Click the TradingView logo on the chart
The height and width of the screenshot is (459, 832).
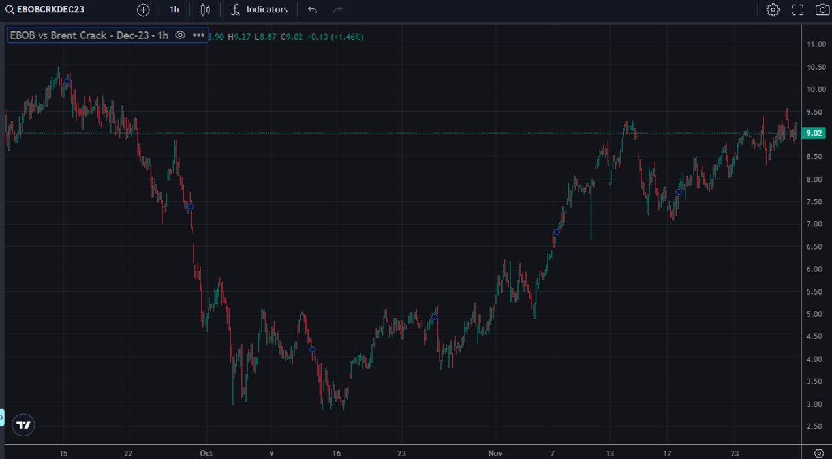[x=23, y=425]
